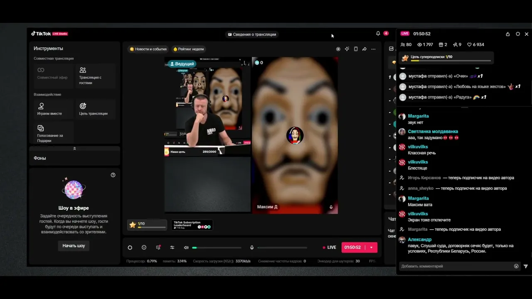This screenshot has height=299, width=532.
Task: Mute the microphone icon in the bottom bar
Action: tap(252, 248)
